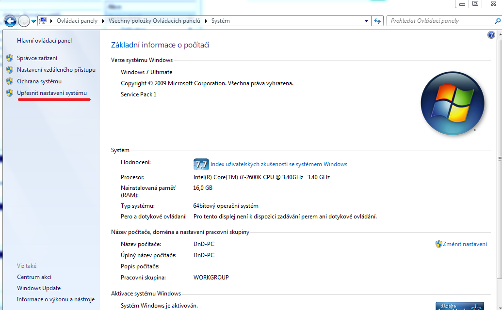Open Správce zařízení
The image size is (502, 310).
37,58
